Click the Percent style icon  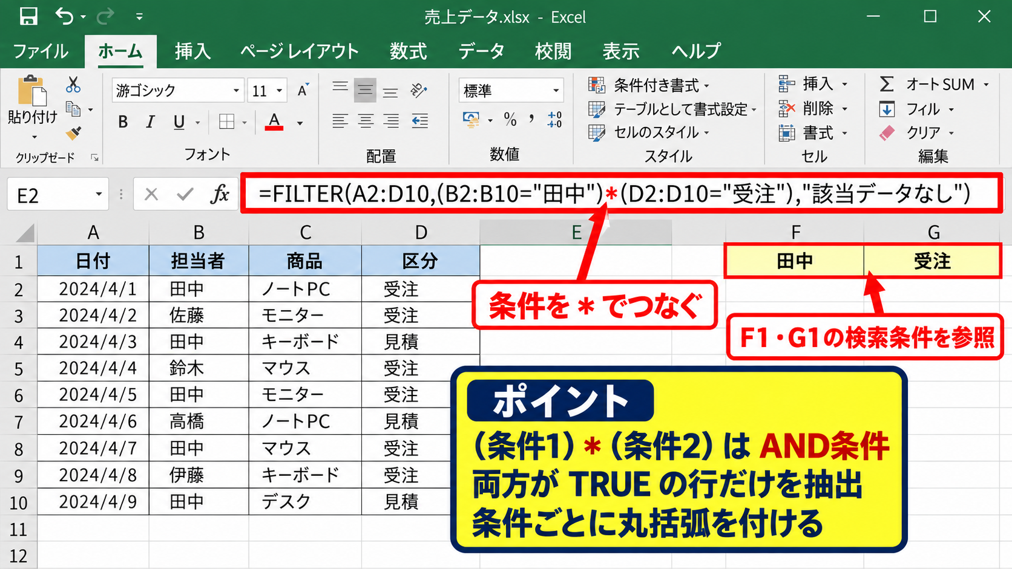510,119
